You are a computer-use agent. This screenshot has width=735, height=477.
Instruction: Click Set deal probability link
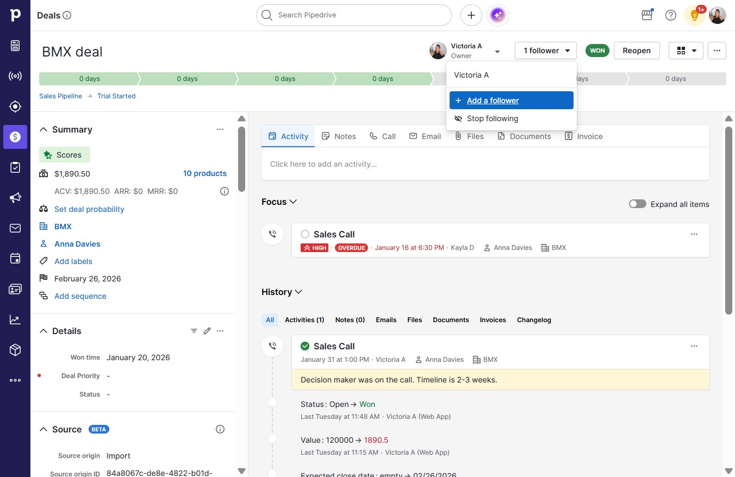89,209
